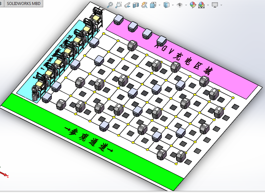Toggle the Section View tool

(136, 5)
